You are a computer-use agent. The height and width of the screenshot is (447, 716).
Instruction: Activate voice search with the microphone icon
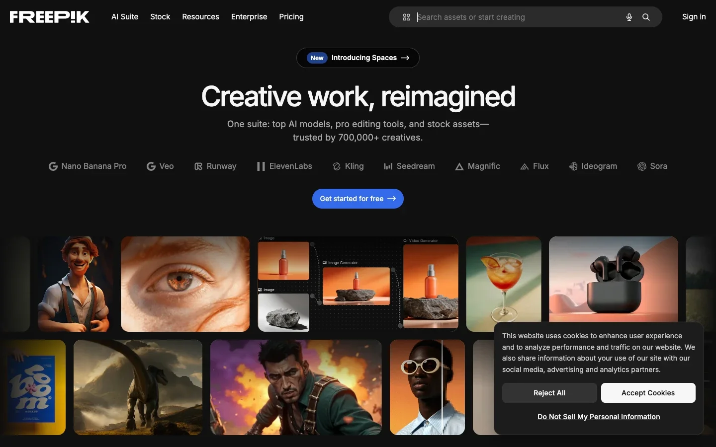629,17
